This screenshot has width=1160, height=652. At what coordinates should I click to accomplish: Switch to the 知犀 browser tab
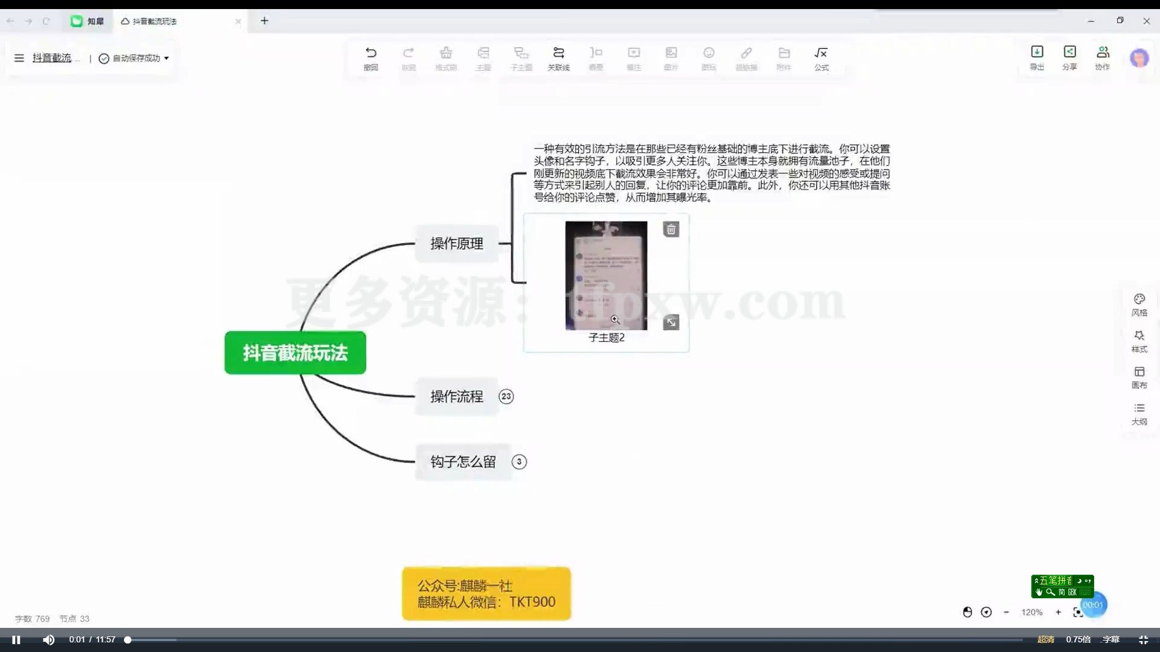point(87,21)
